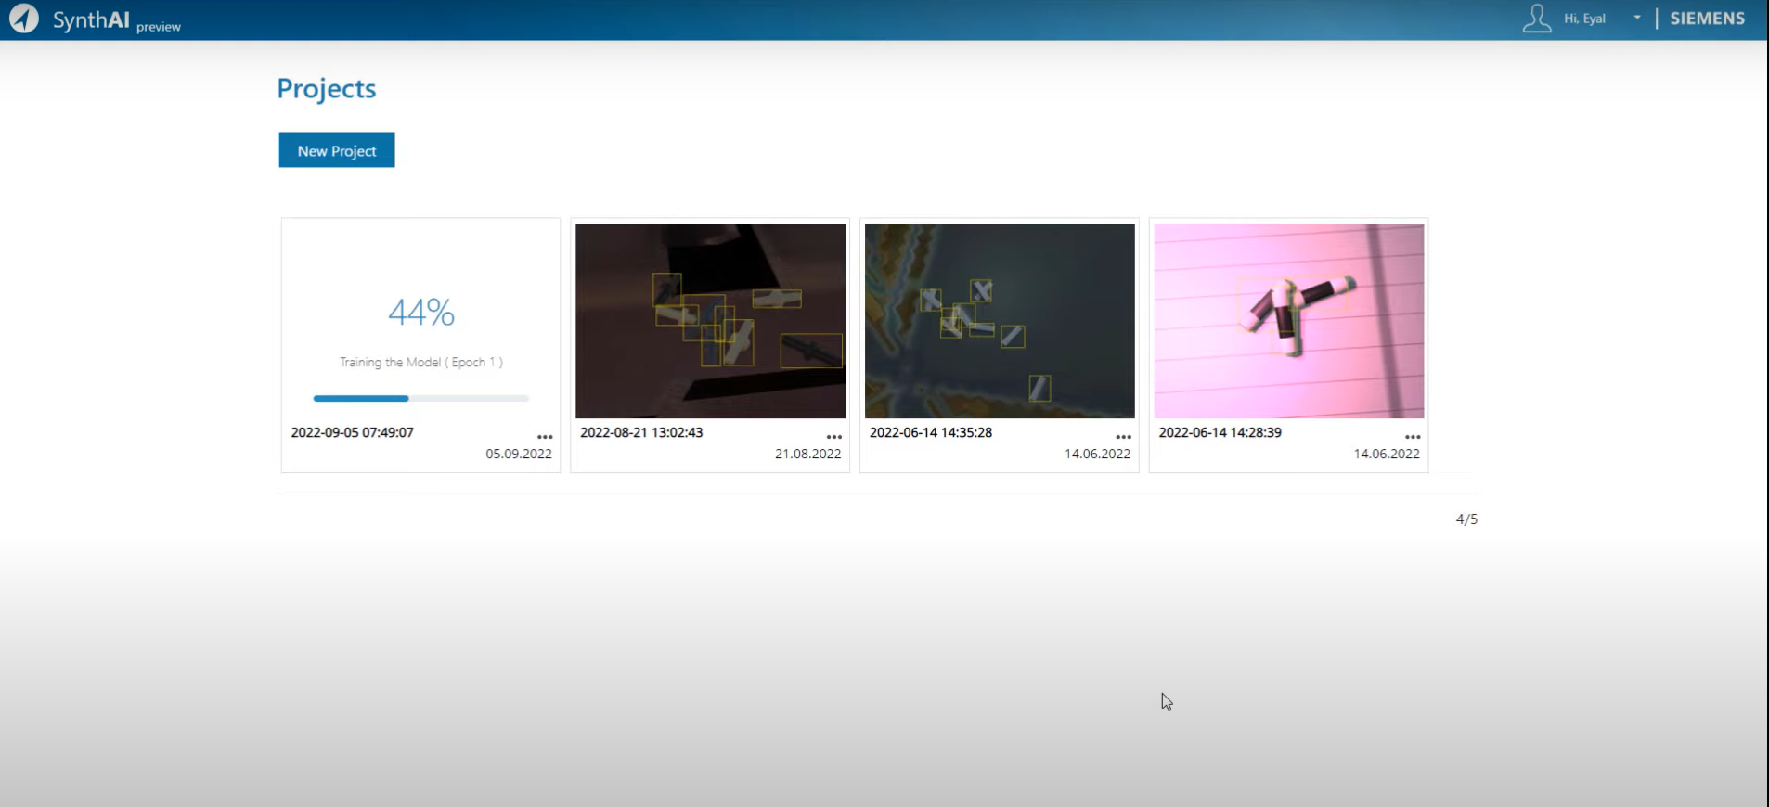The image size is (1769, 807).
Task: Open the three-dot menu for project 2022-06-14 14:35:28
Action: click(1123, 437)
